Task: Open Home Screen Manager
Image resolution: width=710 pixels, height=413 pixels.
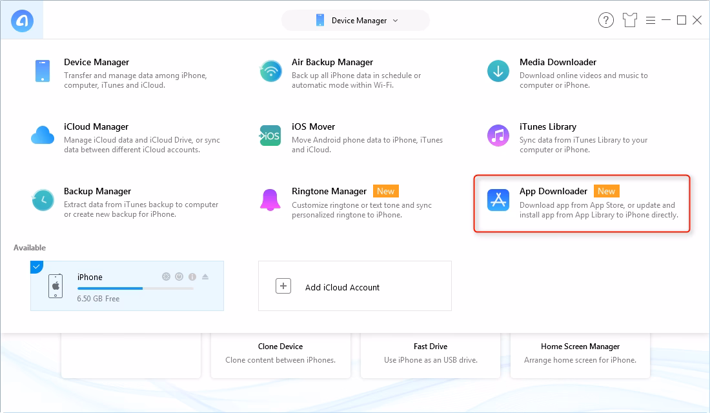Action: pyautogui.click(x=580, y=347)
